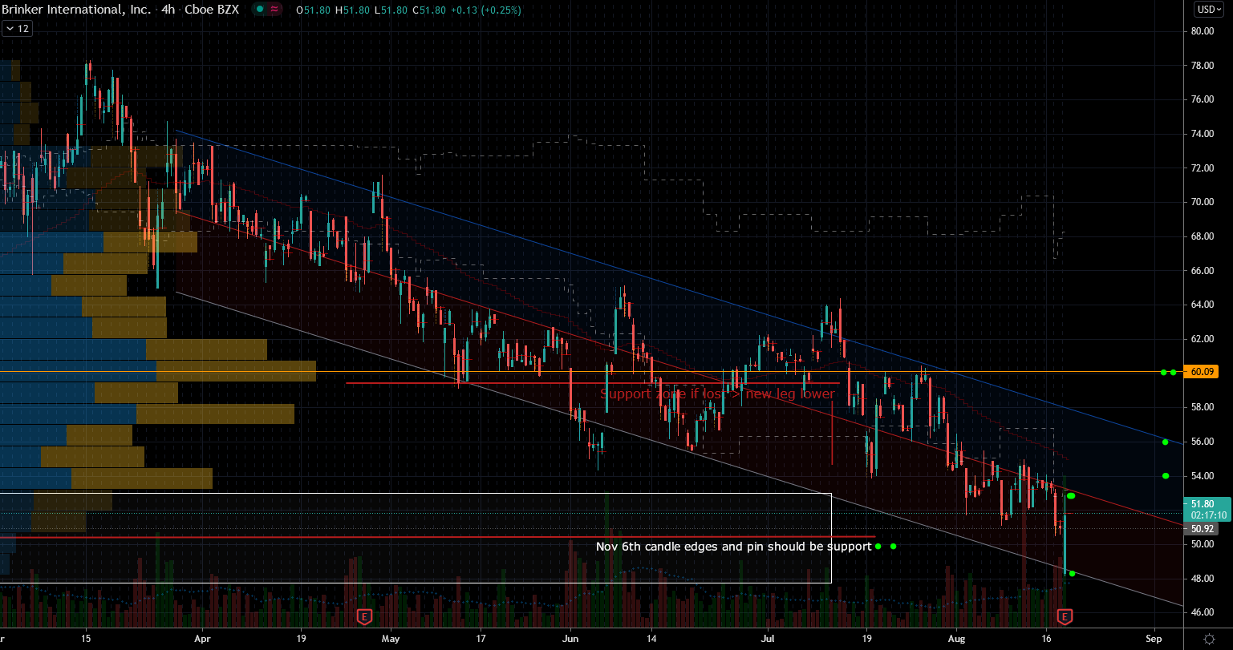Click the 46.00 price scale label
Image resolution: width=1233 pixels, height=650 pixels.
[x=1201, y=612]
